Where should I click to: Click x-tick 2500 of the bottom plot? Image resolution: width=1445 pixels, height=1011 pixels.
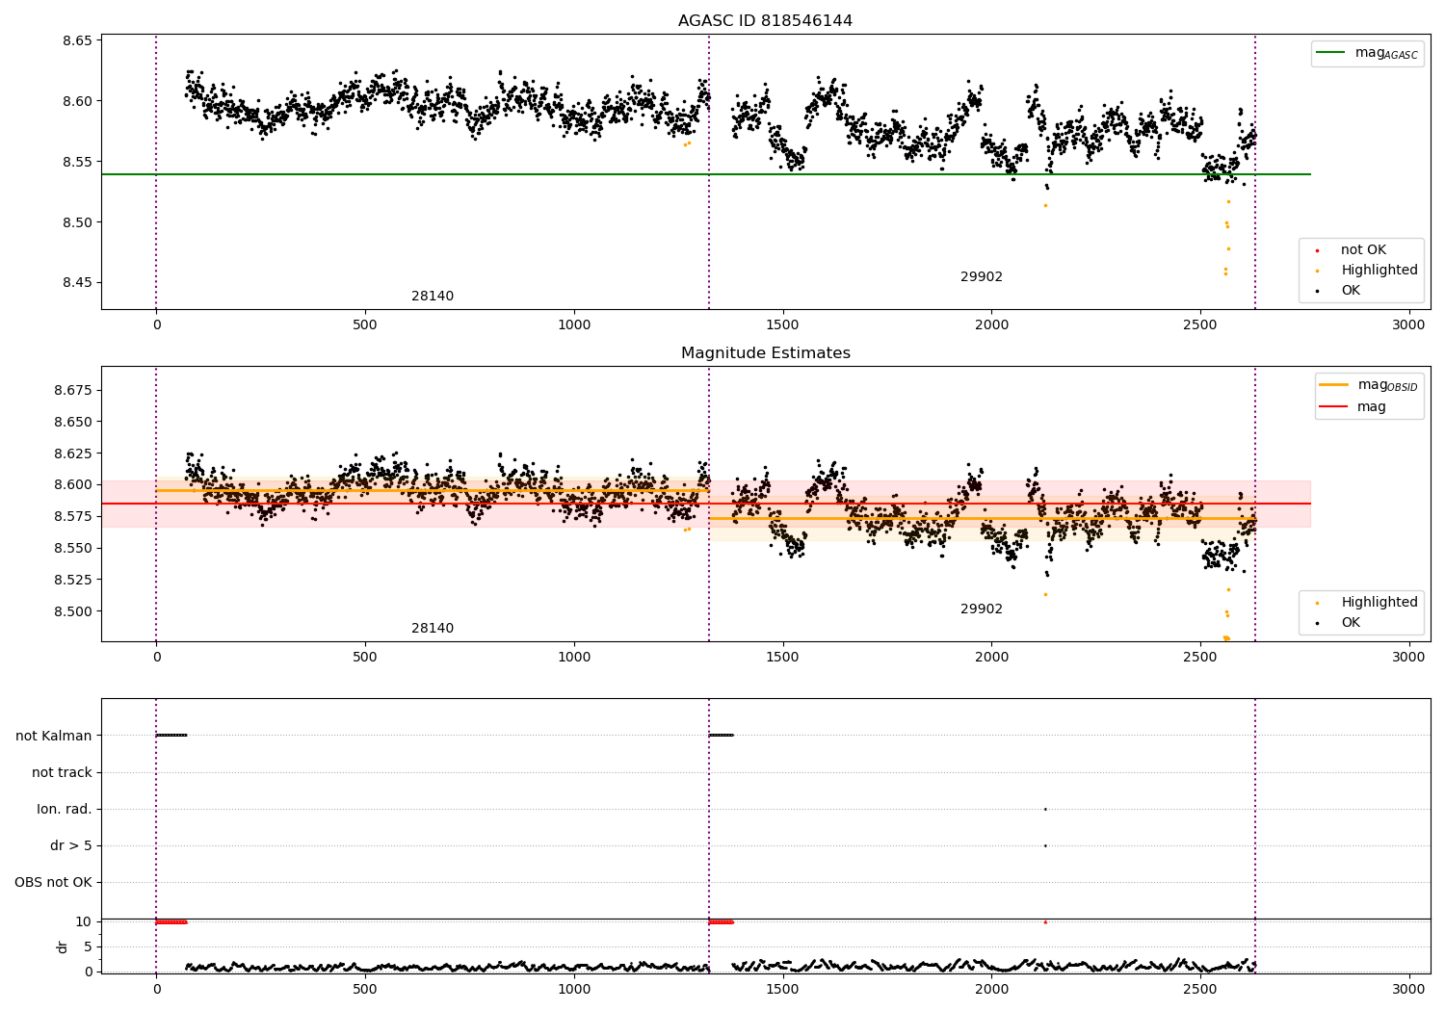pos(1200,989)
